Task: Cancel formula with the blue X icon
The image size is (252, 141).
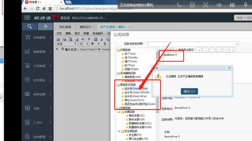Action: tap(57, 49)
